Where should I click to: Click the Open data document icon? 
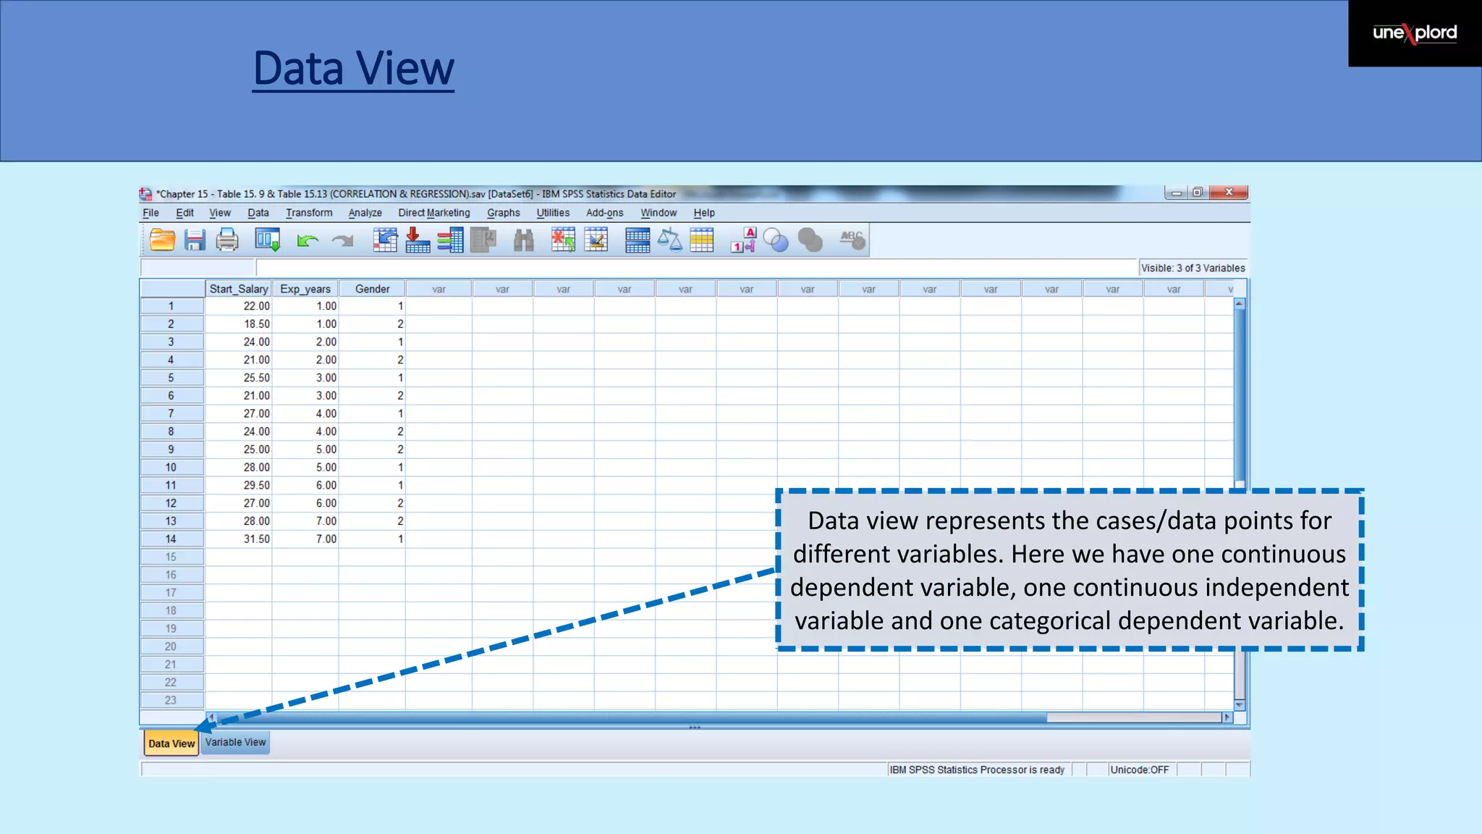[162, 240]
